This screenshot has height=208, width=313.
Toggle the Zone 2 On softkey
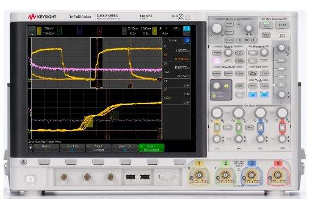(x=125, y=148)
